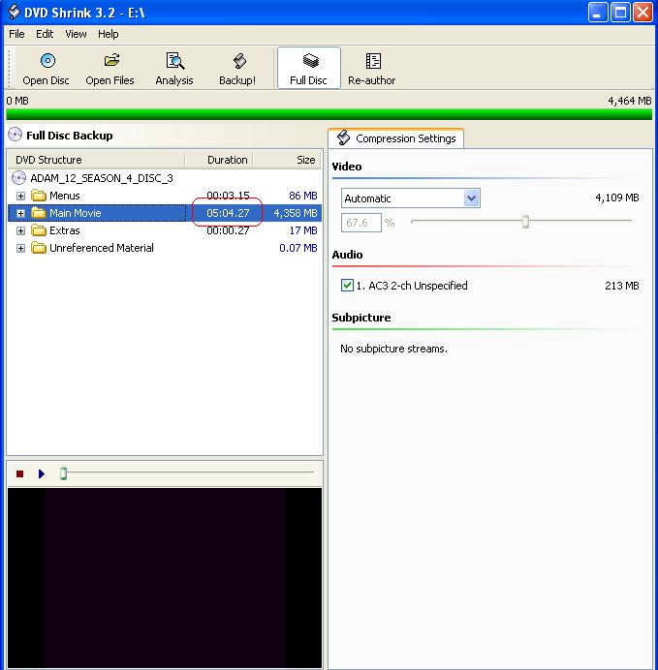Select the Main Movie row label
This screenshot has width=658, height=670.
point(76,213)
